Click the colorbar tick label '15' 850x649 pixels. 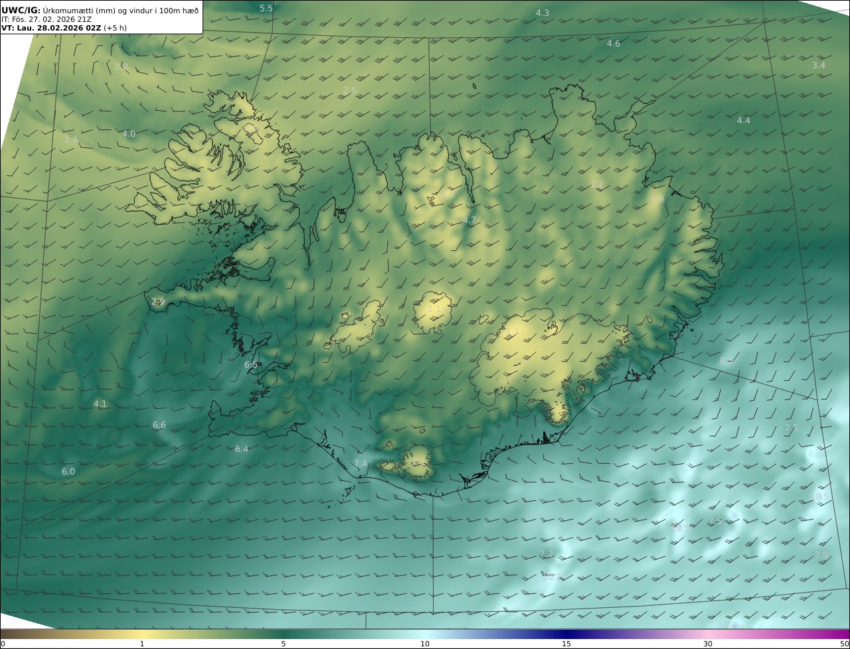[566, 644]
